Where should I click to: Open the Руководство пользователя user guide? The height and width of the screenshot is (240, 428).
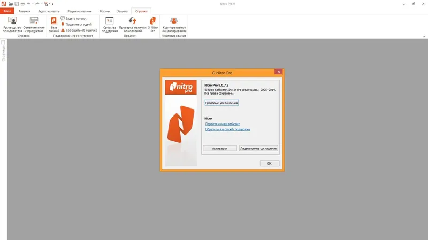(x=12, y=24)
